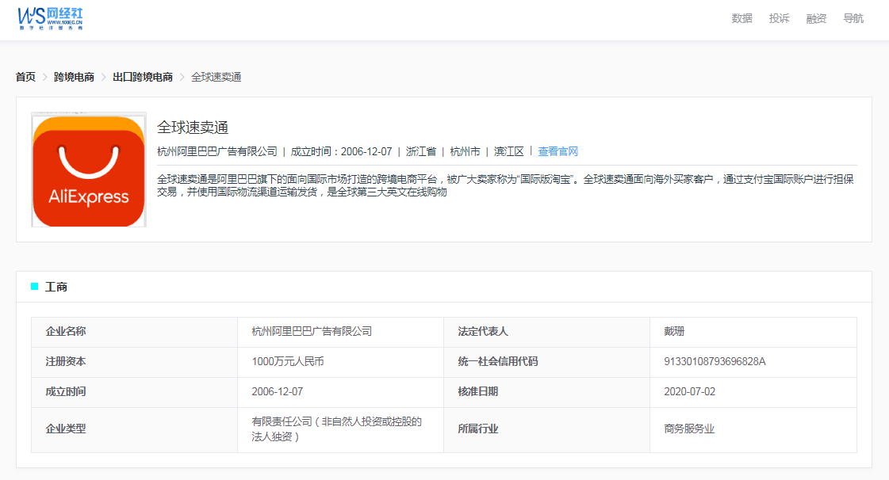889x480 pixels.
Task: Click the 杭州市 location text
Action: pos(465,151)
